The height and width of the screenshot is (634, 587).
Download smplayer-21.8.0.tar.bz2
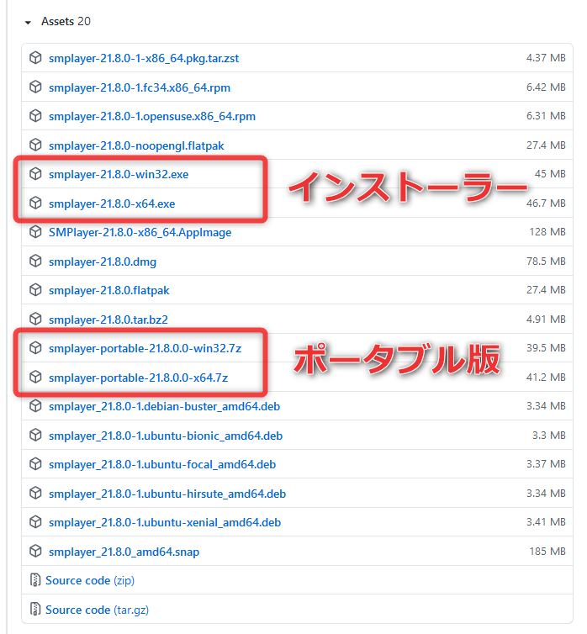click(108, 320)
